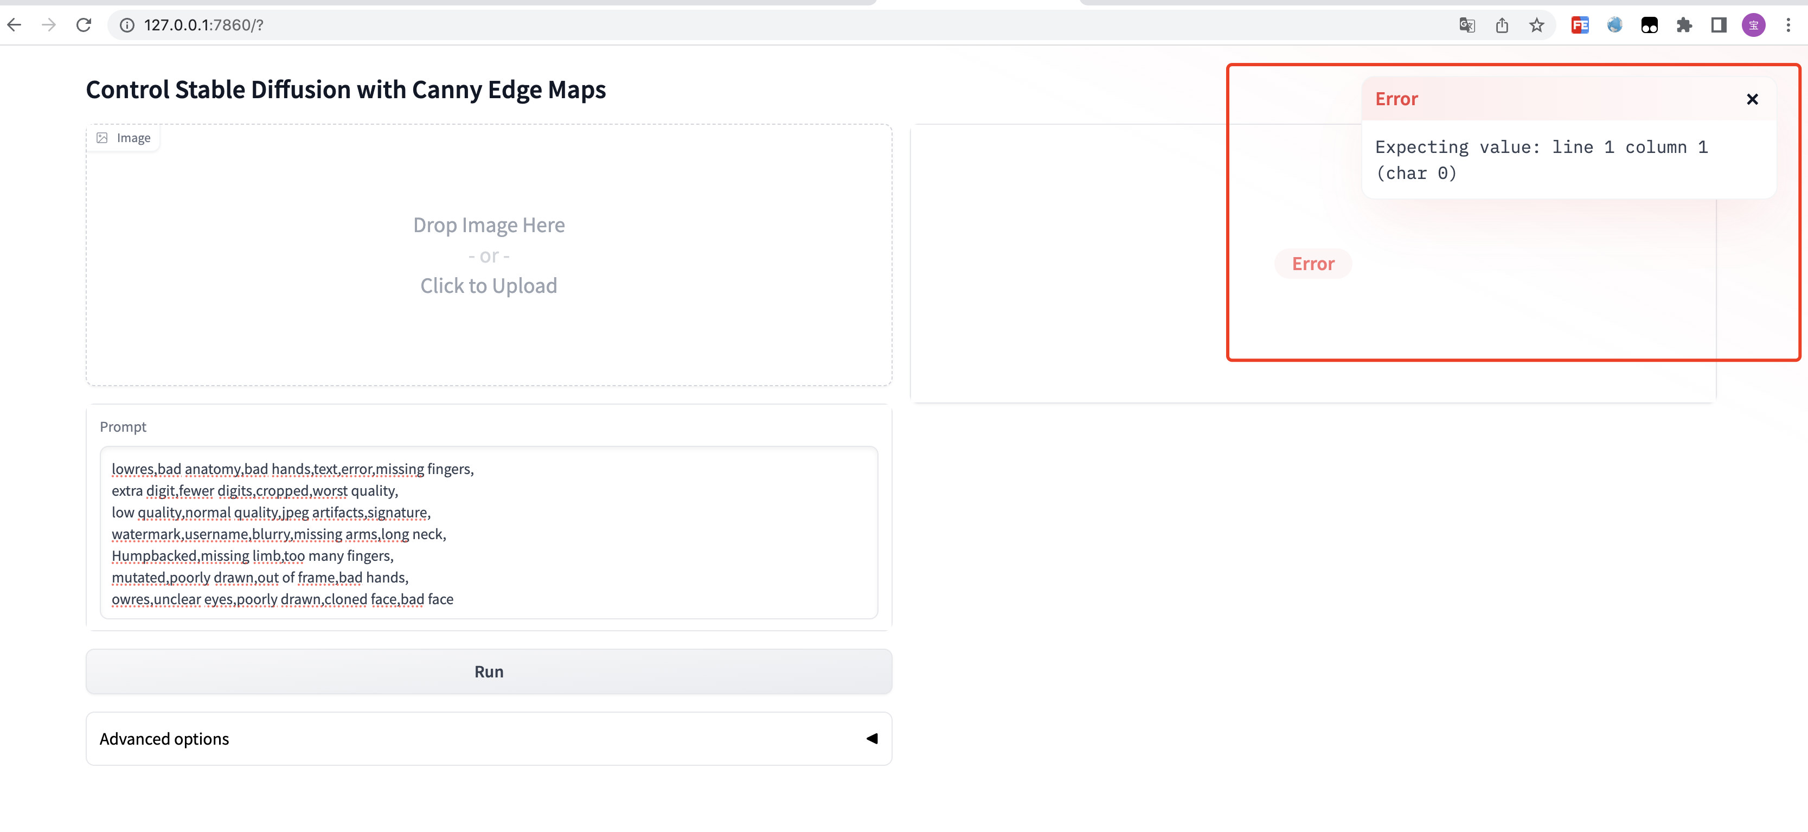The image size is (1808, 832).
Task: Click the Google Translate icon
Action: (1467, 25)
